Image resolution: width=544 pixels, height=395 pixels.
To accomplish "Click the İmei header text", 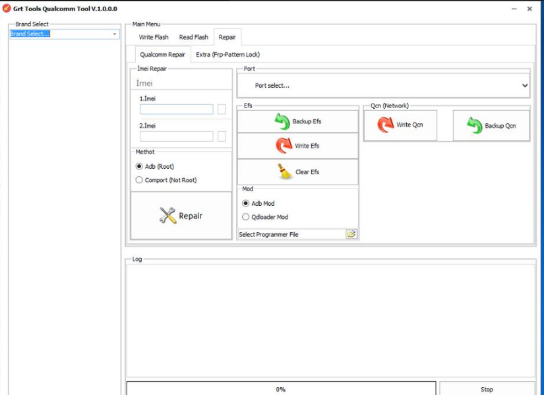I will pos(144,83).
